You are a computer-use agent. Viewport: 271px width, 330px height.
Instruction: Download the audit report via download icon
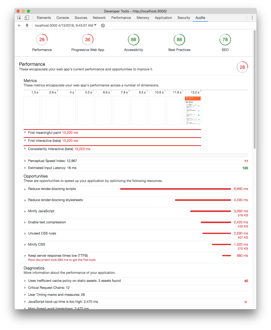[x=27, y=25]
